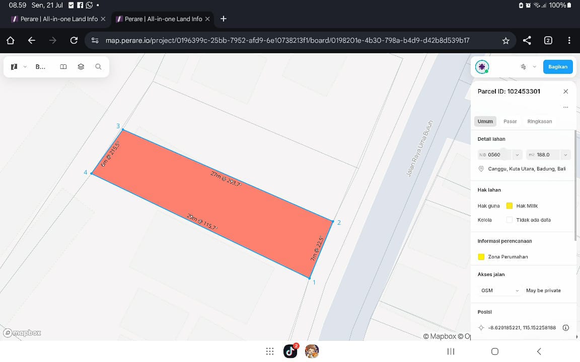Close the Parcel ID panel
The width and height of the screenshot is (580, 362).
[x=565, y=92]
